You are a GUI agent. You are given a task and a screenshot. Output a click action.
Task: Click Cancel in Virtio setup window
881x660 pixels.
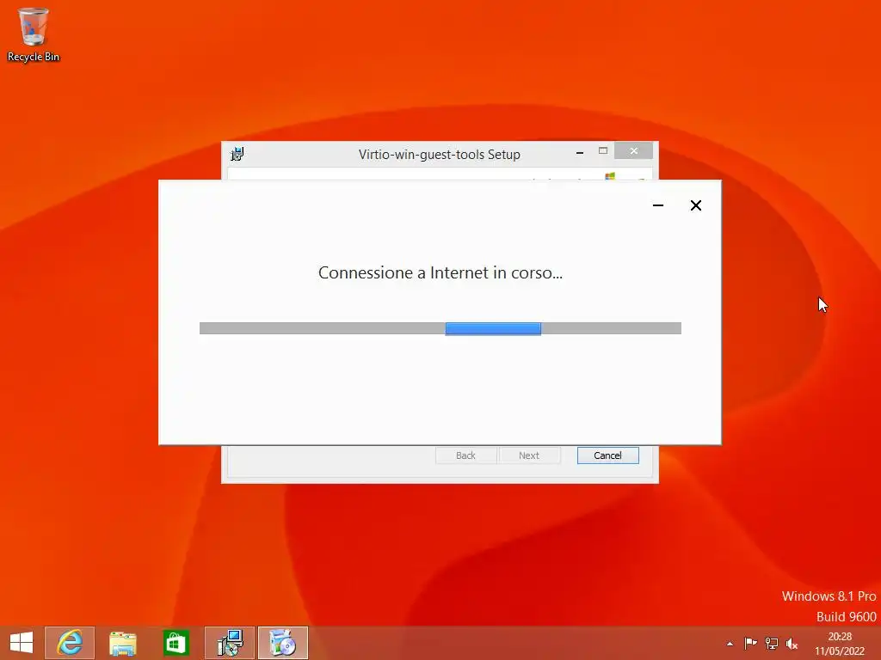[607, 455]
